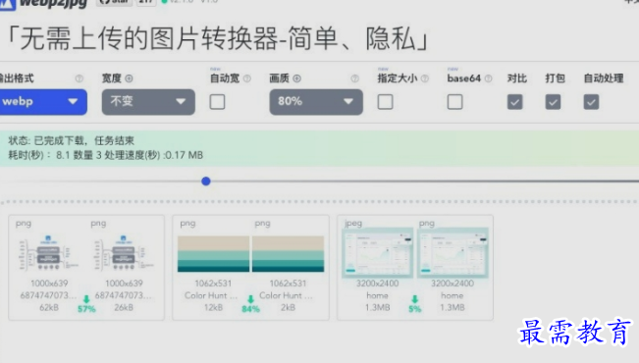Click the help icon beside 自动宽
The image size is (639, 363).
pos(247,78)
